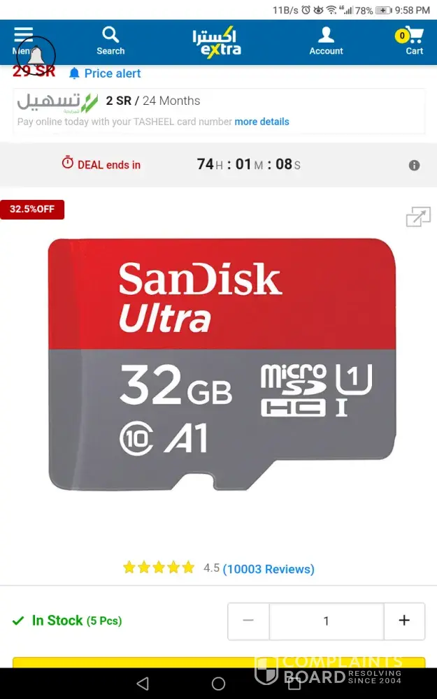
Task: Increase quantity with the plus button
Action: coord(404,621)
